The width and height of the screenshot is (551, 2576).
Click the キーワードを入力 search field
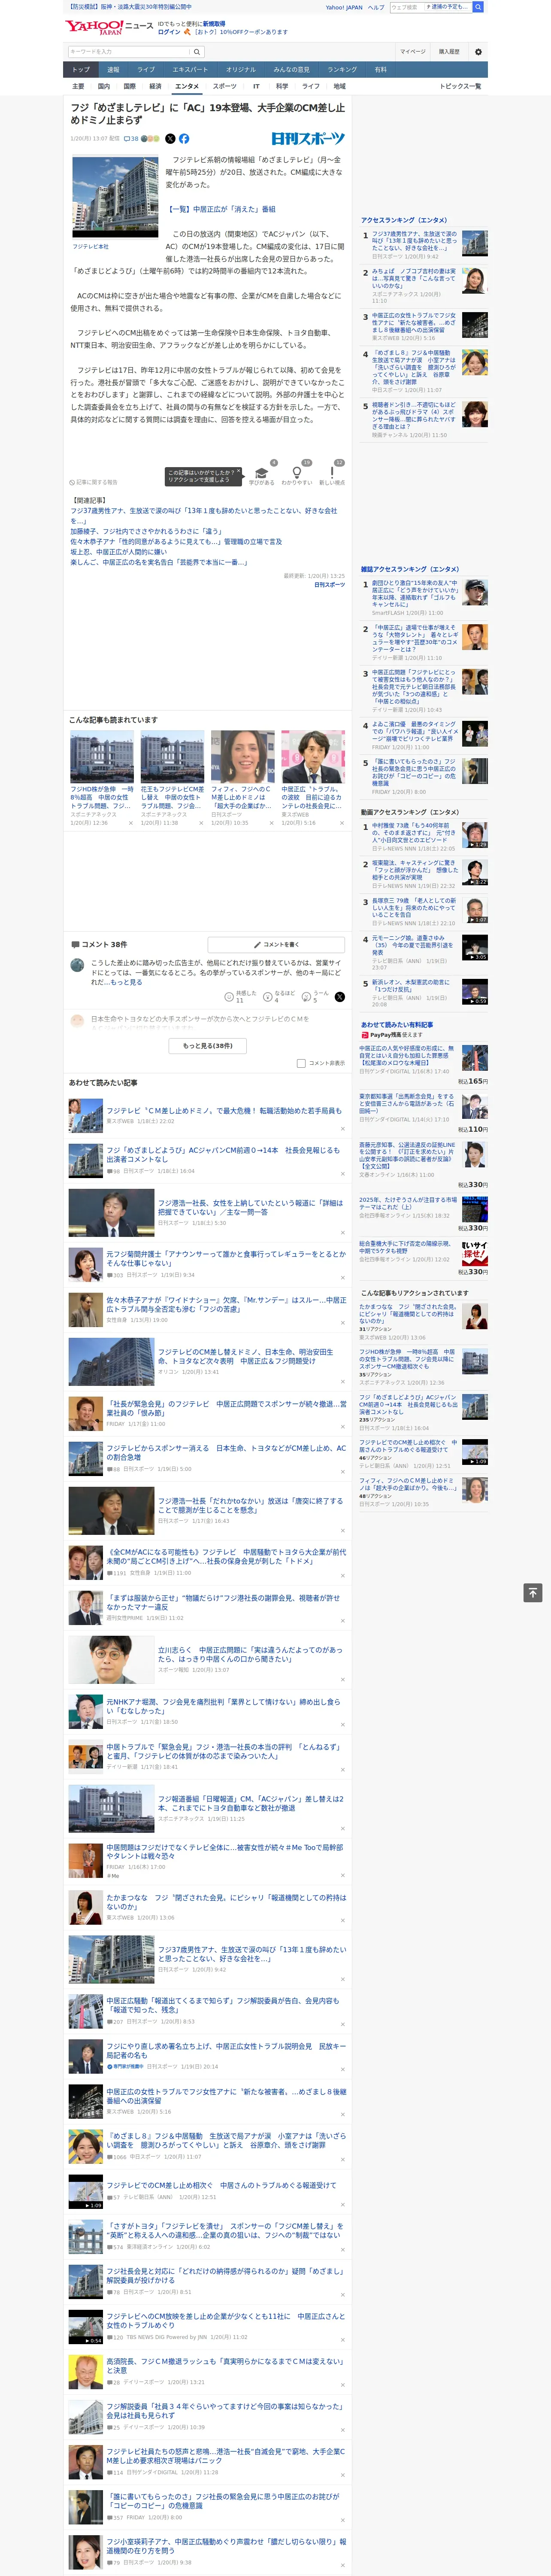(129, 52)
